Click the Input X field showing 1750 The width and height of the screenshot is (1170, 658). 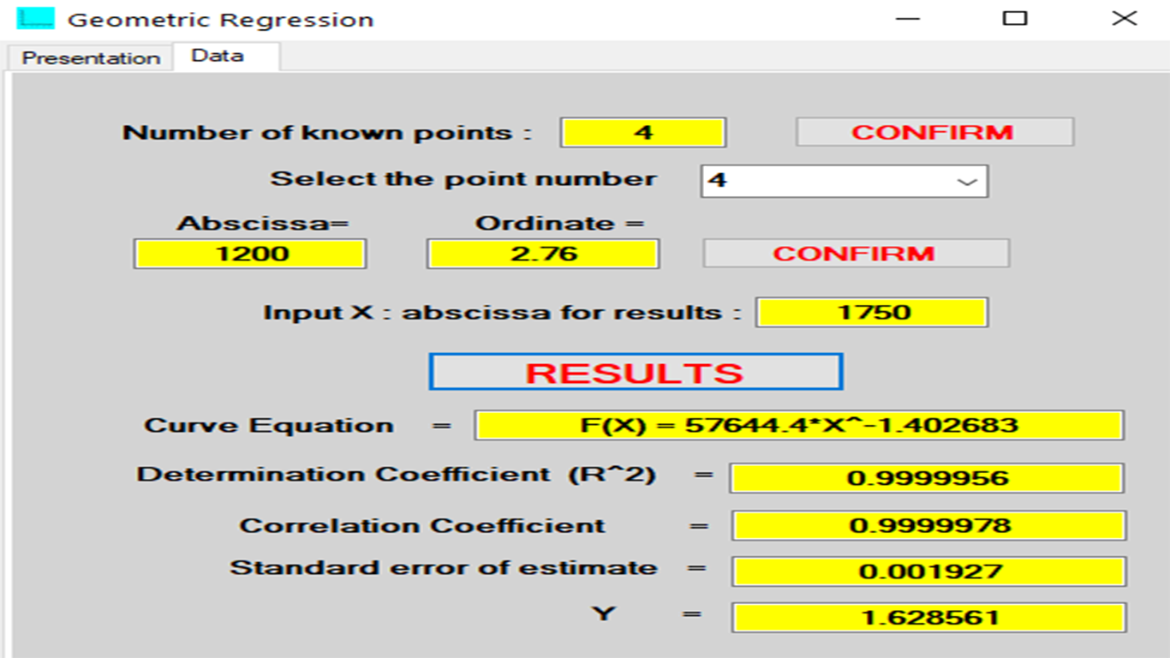(872, 313)
